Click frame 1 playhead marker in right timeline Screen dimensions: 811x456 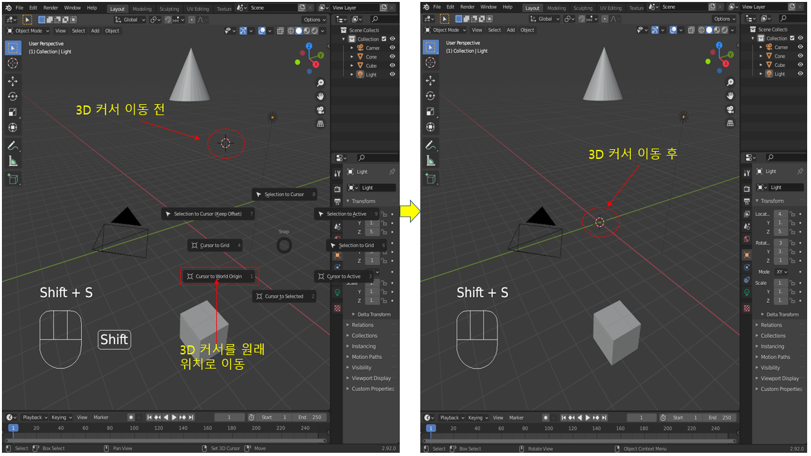tap(431, 428)
